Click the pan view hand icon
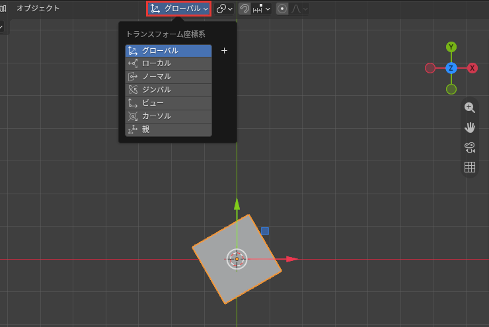The width and height of the screenshot is (489, 327). 470,127
